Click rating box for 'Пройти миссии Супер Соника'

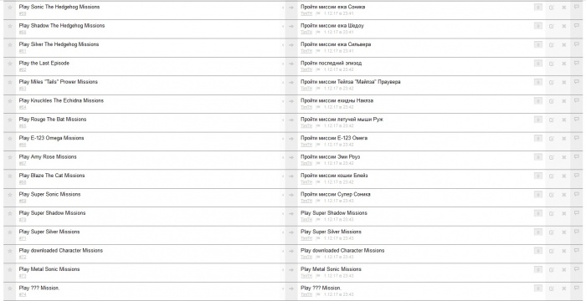pyautogui.click(x=538, y=195)
